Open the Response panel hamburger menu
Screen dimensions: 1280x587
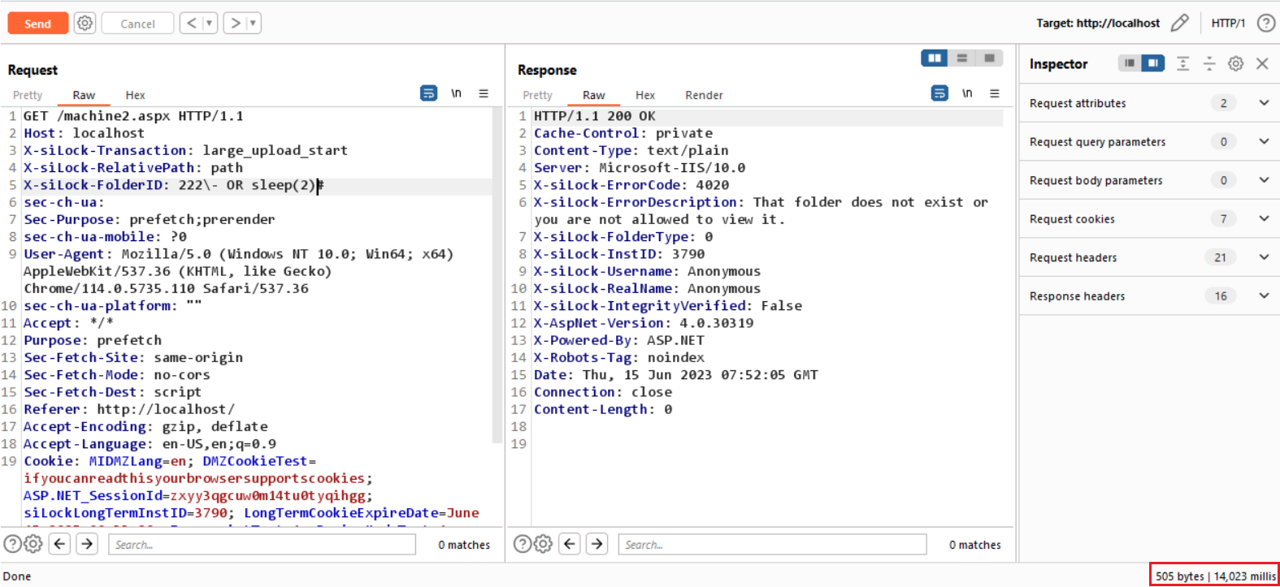coord(995,93)
